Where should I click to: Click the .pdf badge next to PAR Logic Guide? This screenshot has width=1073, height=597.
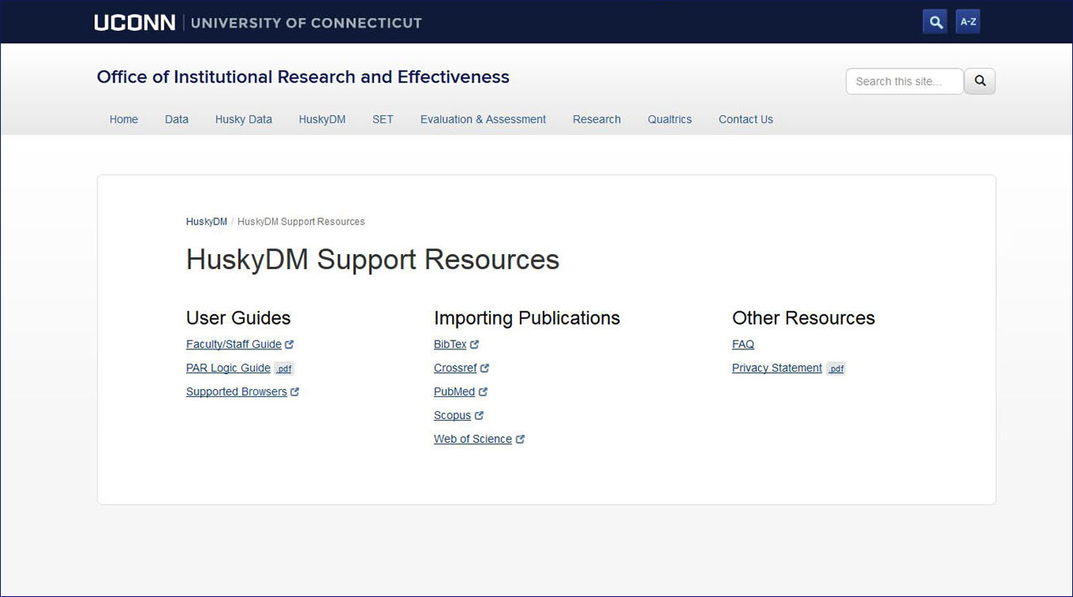[x=284, y=368]
